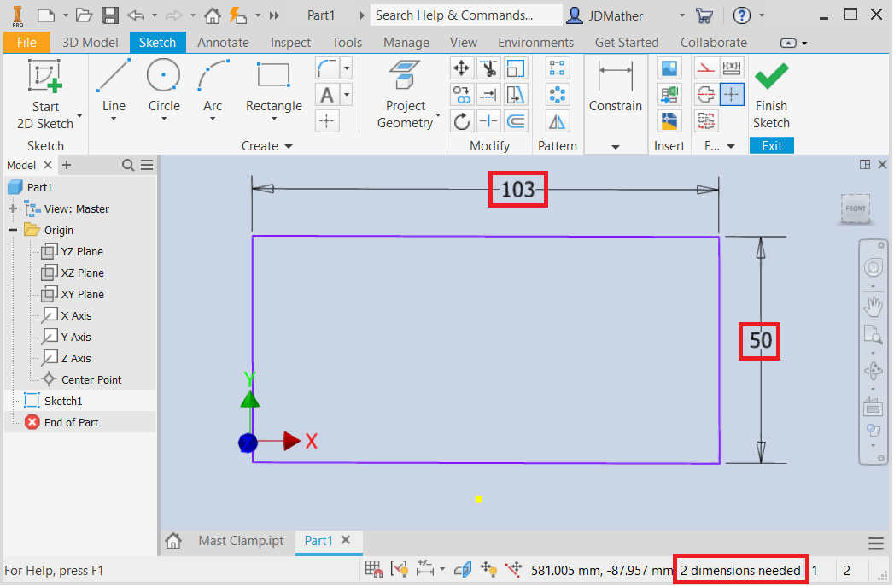
Task: Select the Fillet tool in Create panel
Action: (328, 68)
